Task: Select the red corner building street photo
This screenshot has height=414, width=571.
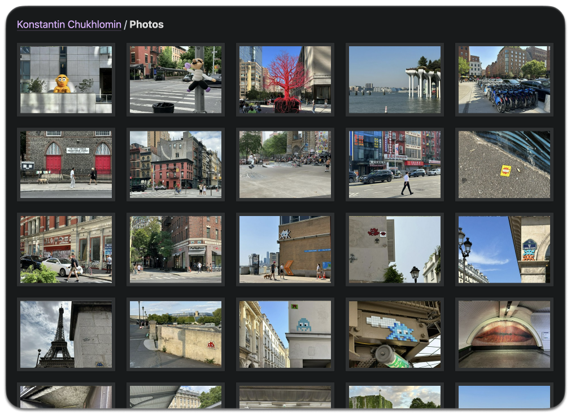Action: 176,165
